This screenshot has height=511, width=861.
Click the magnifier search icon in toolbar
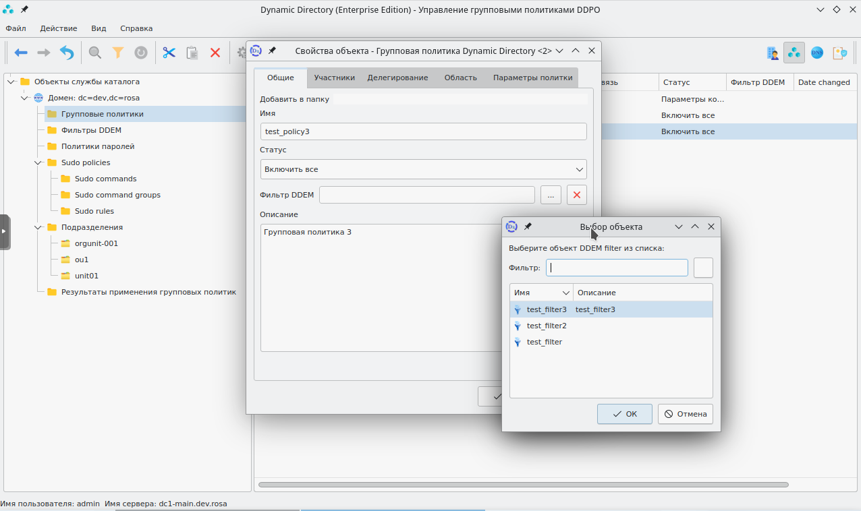point(95,53)
